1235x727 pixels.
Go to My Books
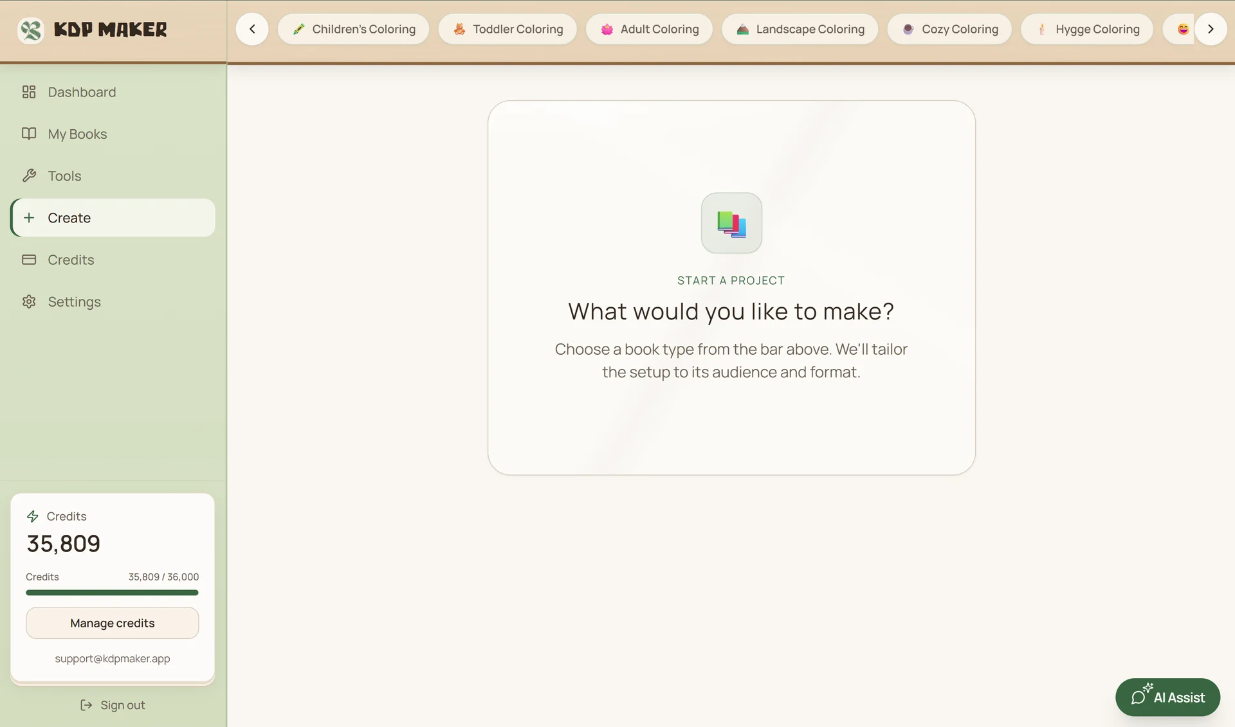click(x=113, y=134)
